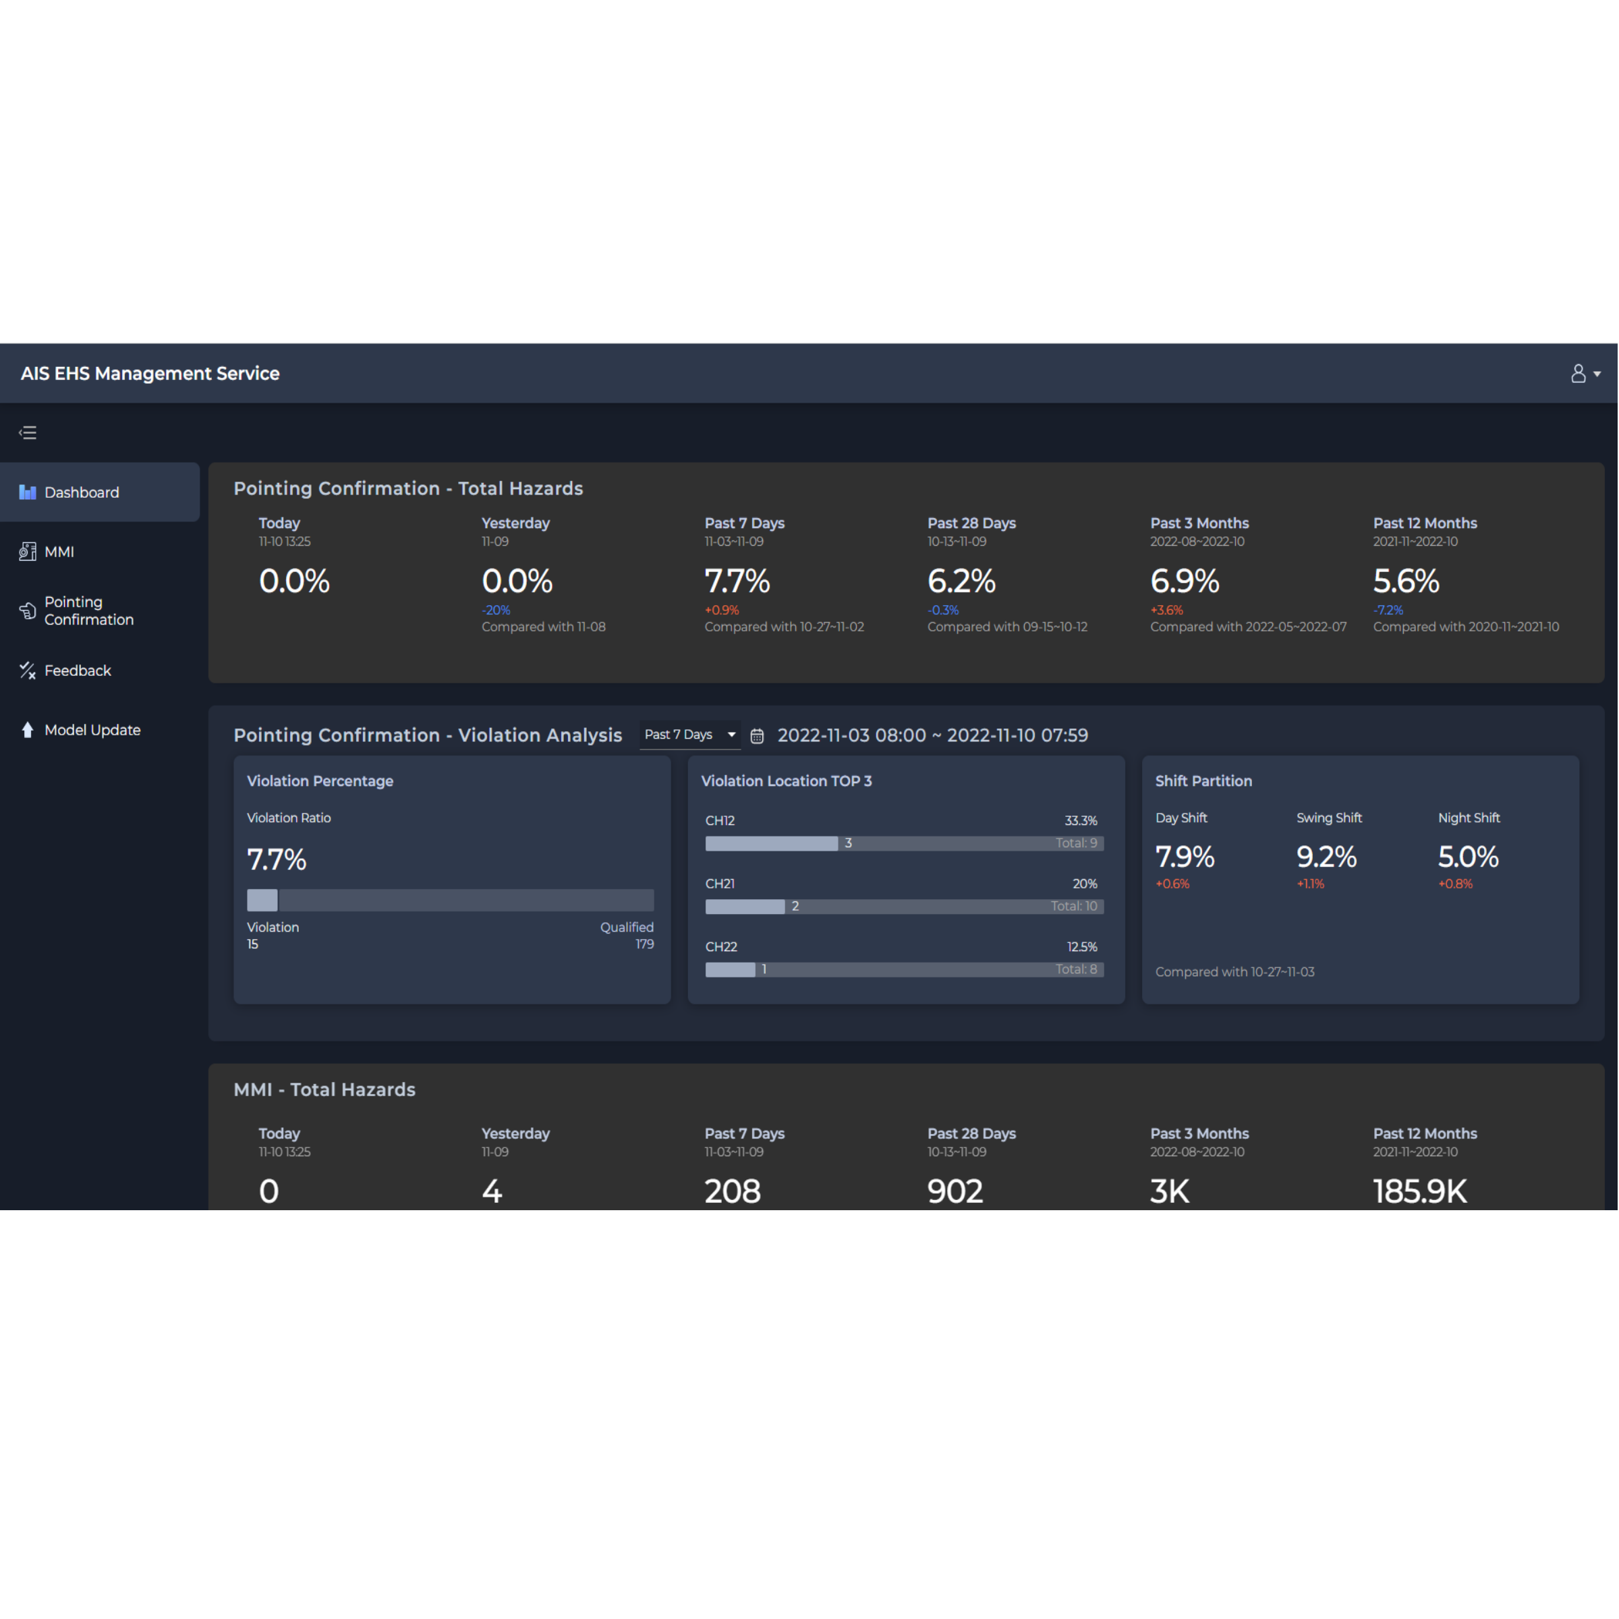1619x1619 pixels.
Task: Click the Day Shift 7.9% value
Action: pyautogui.click(x=1185, y=857)
